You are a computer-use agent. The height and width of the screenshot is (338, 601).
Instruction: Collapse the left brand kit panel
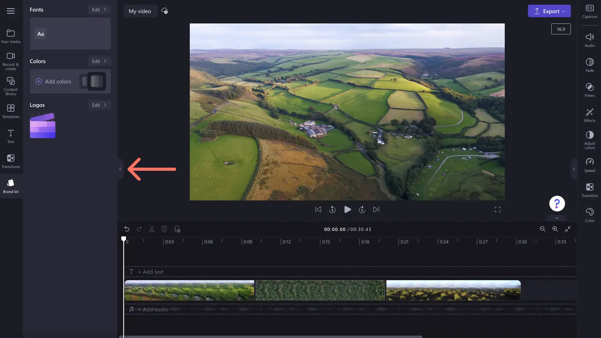pyautogui.click(x=121, y=169)
